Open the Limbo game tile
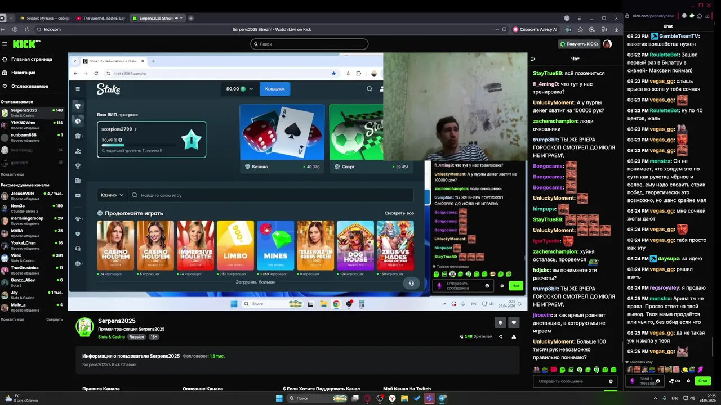Screen dimensions: 721x405 (x=235, y=245)
